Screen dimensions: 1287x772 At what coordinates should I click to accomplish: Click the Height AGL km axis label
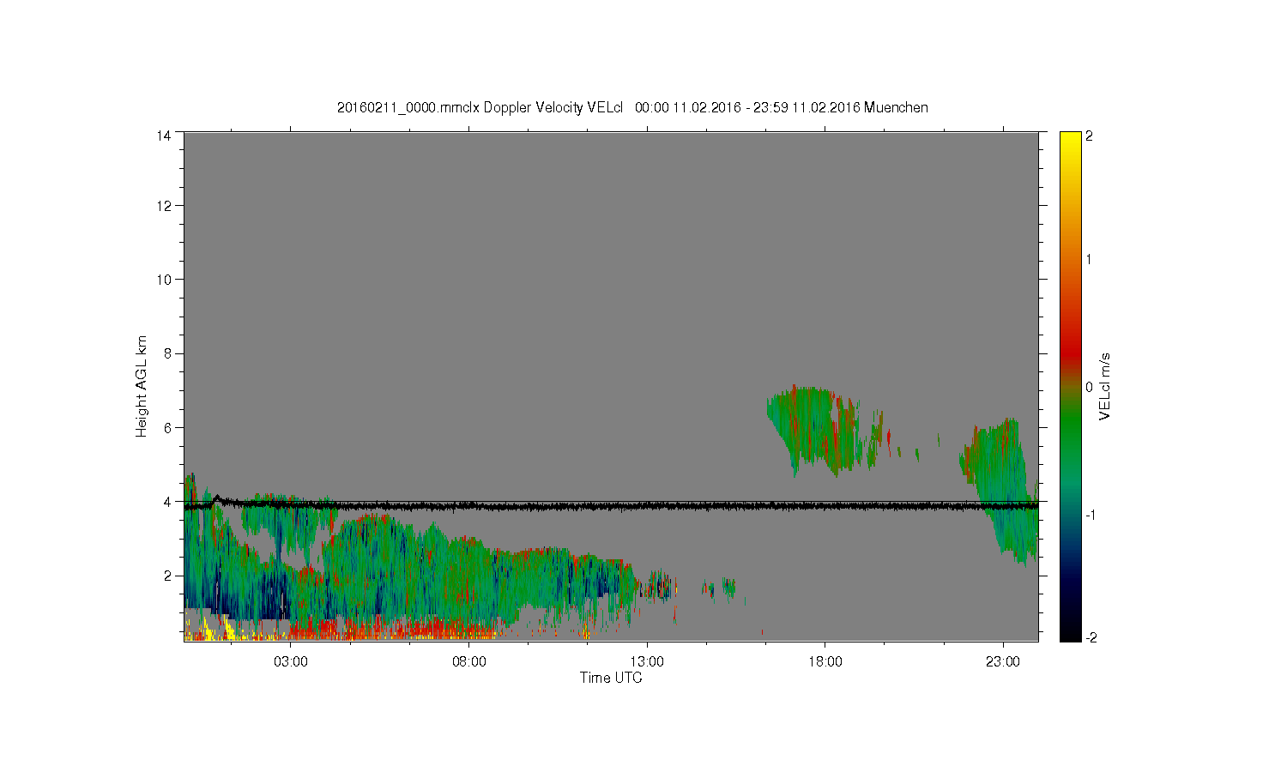pos(142,386)
